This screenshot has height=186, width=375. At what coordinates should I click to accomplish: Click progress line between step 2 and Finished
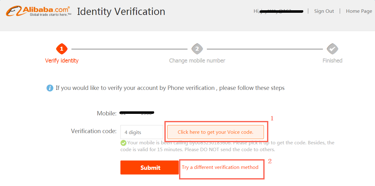coord(265,49)
